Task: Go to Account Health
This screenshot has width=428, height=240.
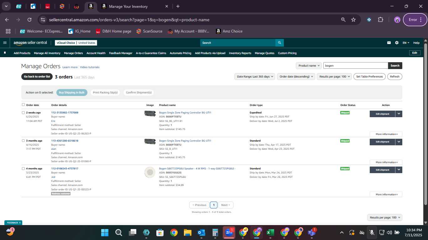Action: coord(96,53)
